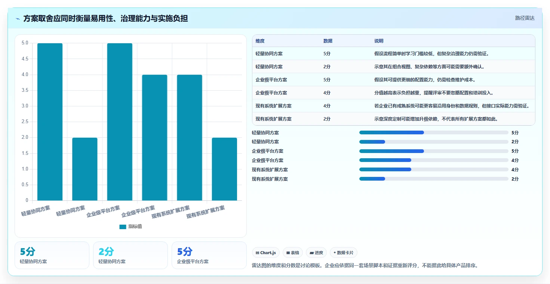This screenshot has width=550, height=284.
Task: Click the 现有系统扩展方案 bar valued 4
Action: tap(190, 138)
